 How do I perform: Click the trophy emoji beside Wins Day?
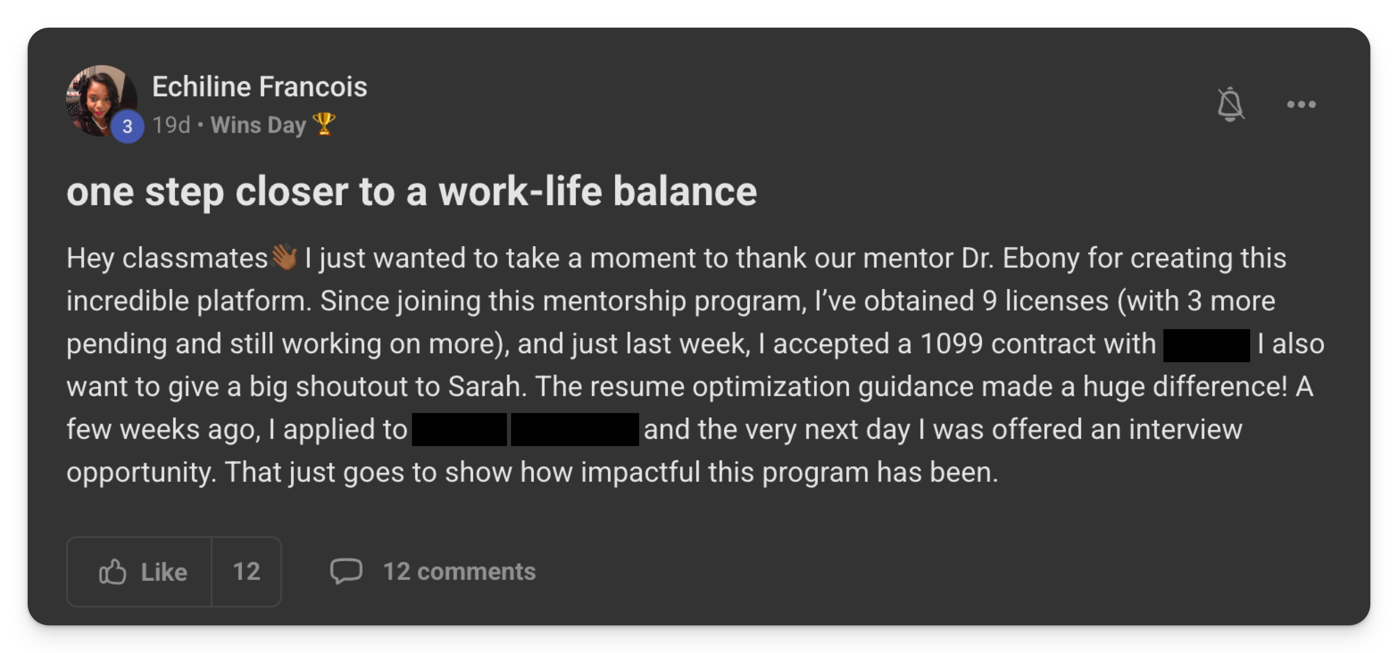[x=324, y=124]
